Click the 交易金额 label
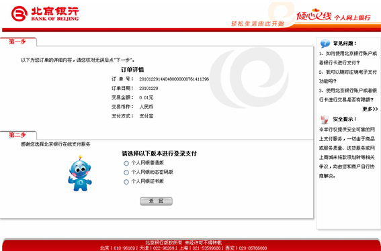The image size is (381, 251). click(122, 97)
